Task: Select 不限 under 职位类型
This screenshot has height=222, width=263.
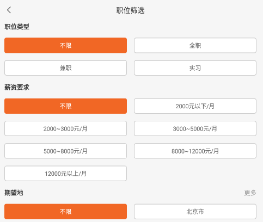Action: click(x=65, y=45)
